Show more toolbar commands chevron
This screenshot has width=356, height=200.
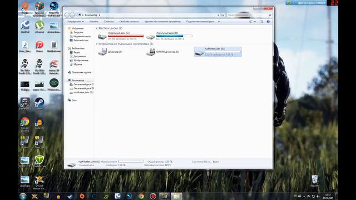coord(219,22)
